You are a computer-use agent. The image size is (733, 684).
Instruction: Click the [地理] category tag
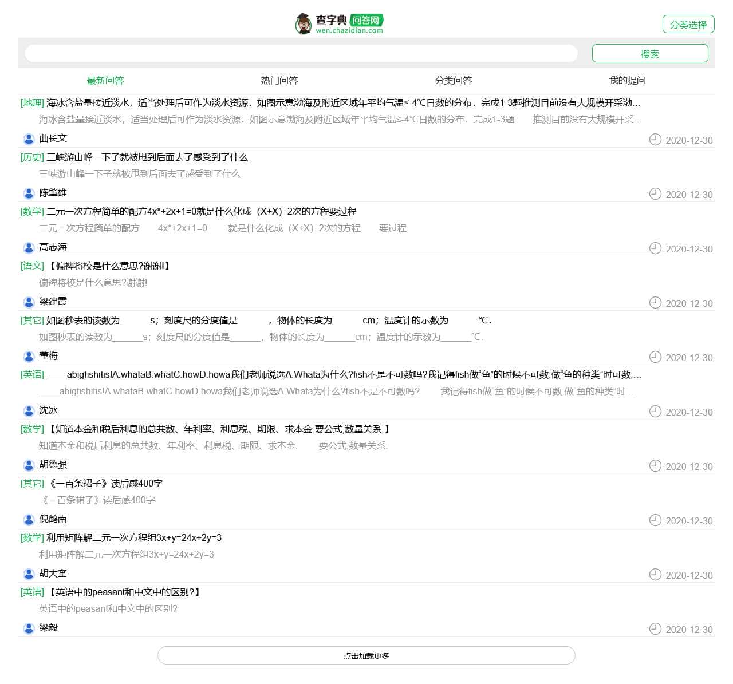[32, 103]
